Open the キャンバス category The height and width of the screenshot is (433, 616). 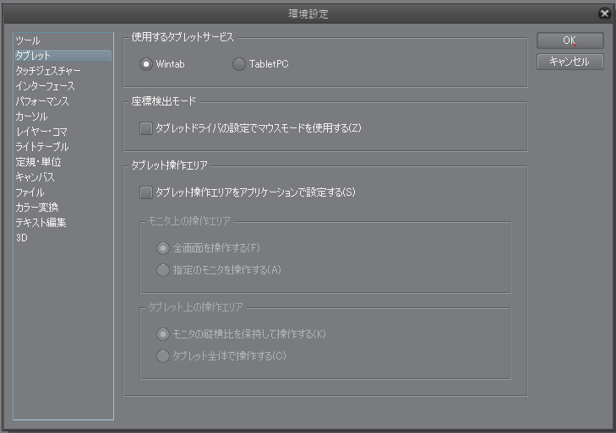[x=63, y=177]
